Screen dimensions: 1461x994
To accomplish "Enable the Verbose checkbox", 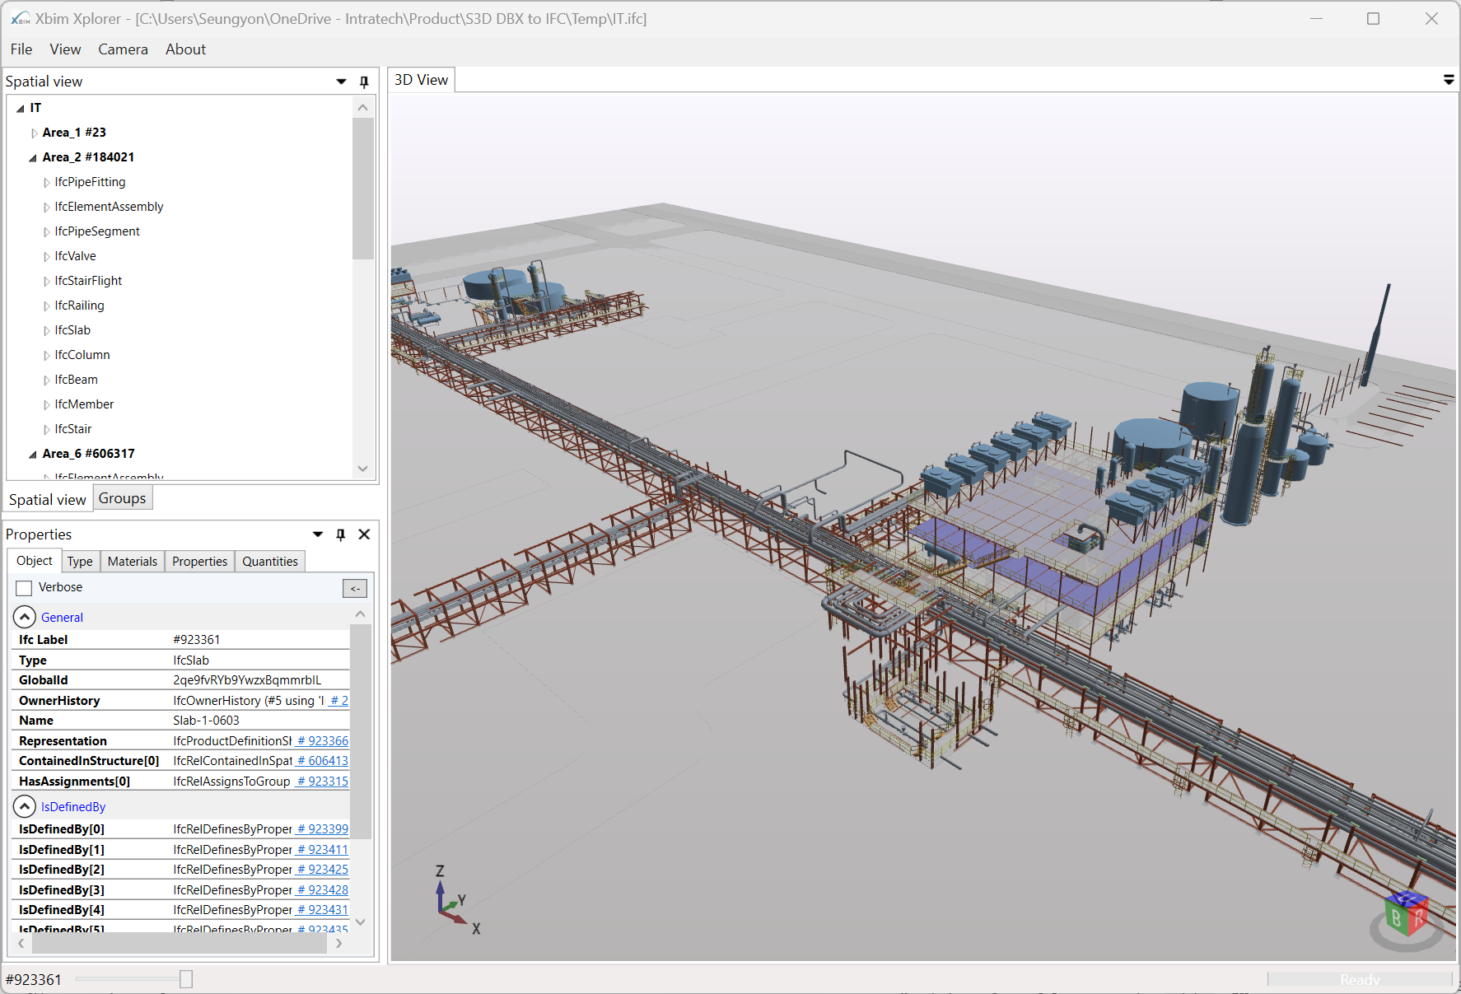I will (25, 588).
